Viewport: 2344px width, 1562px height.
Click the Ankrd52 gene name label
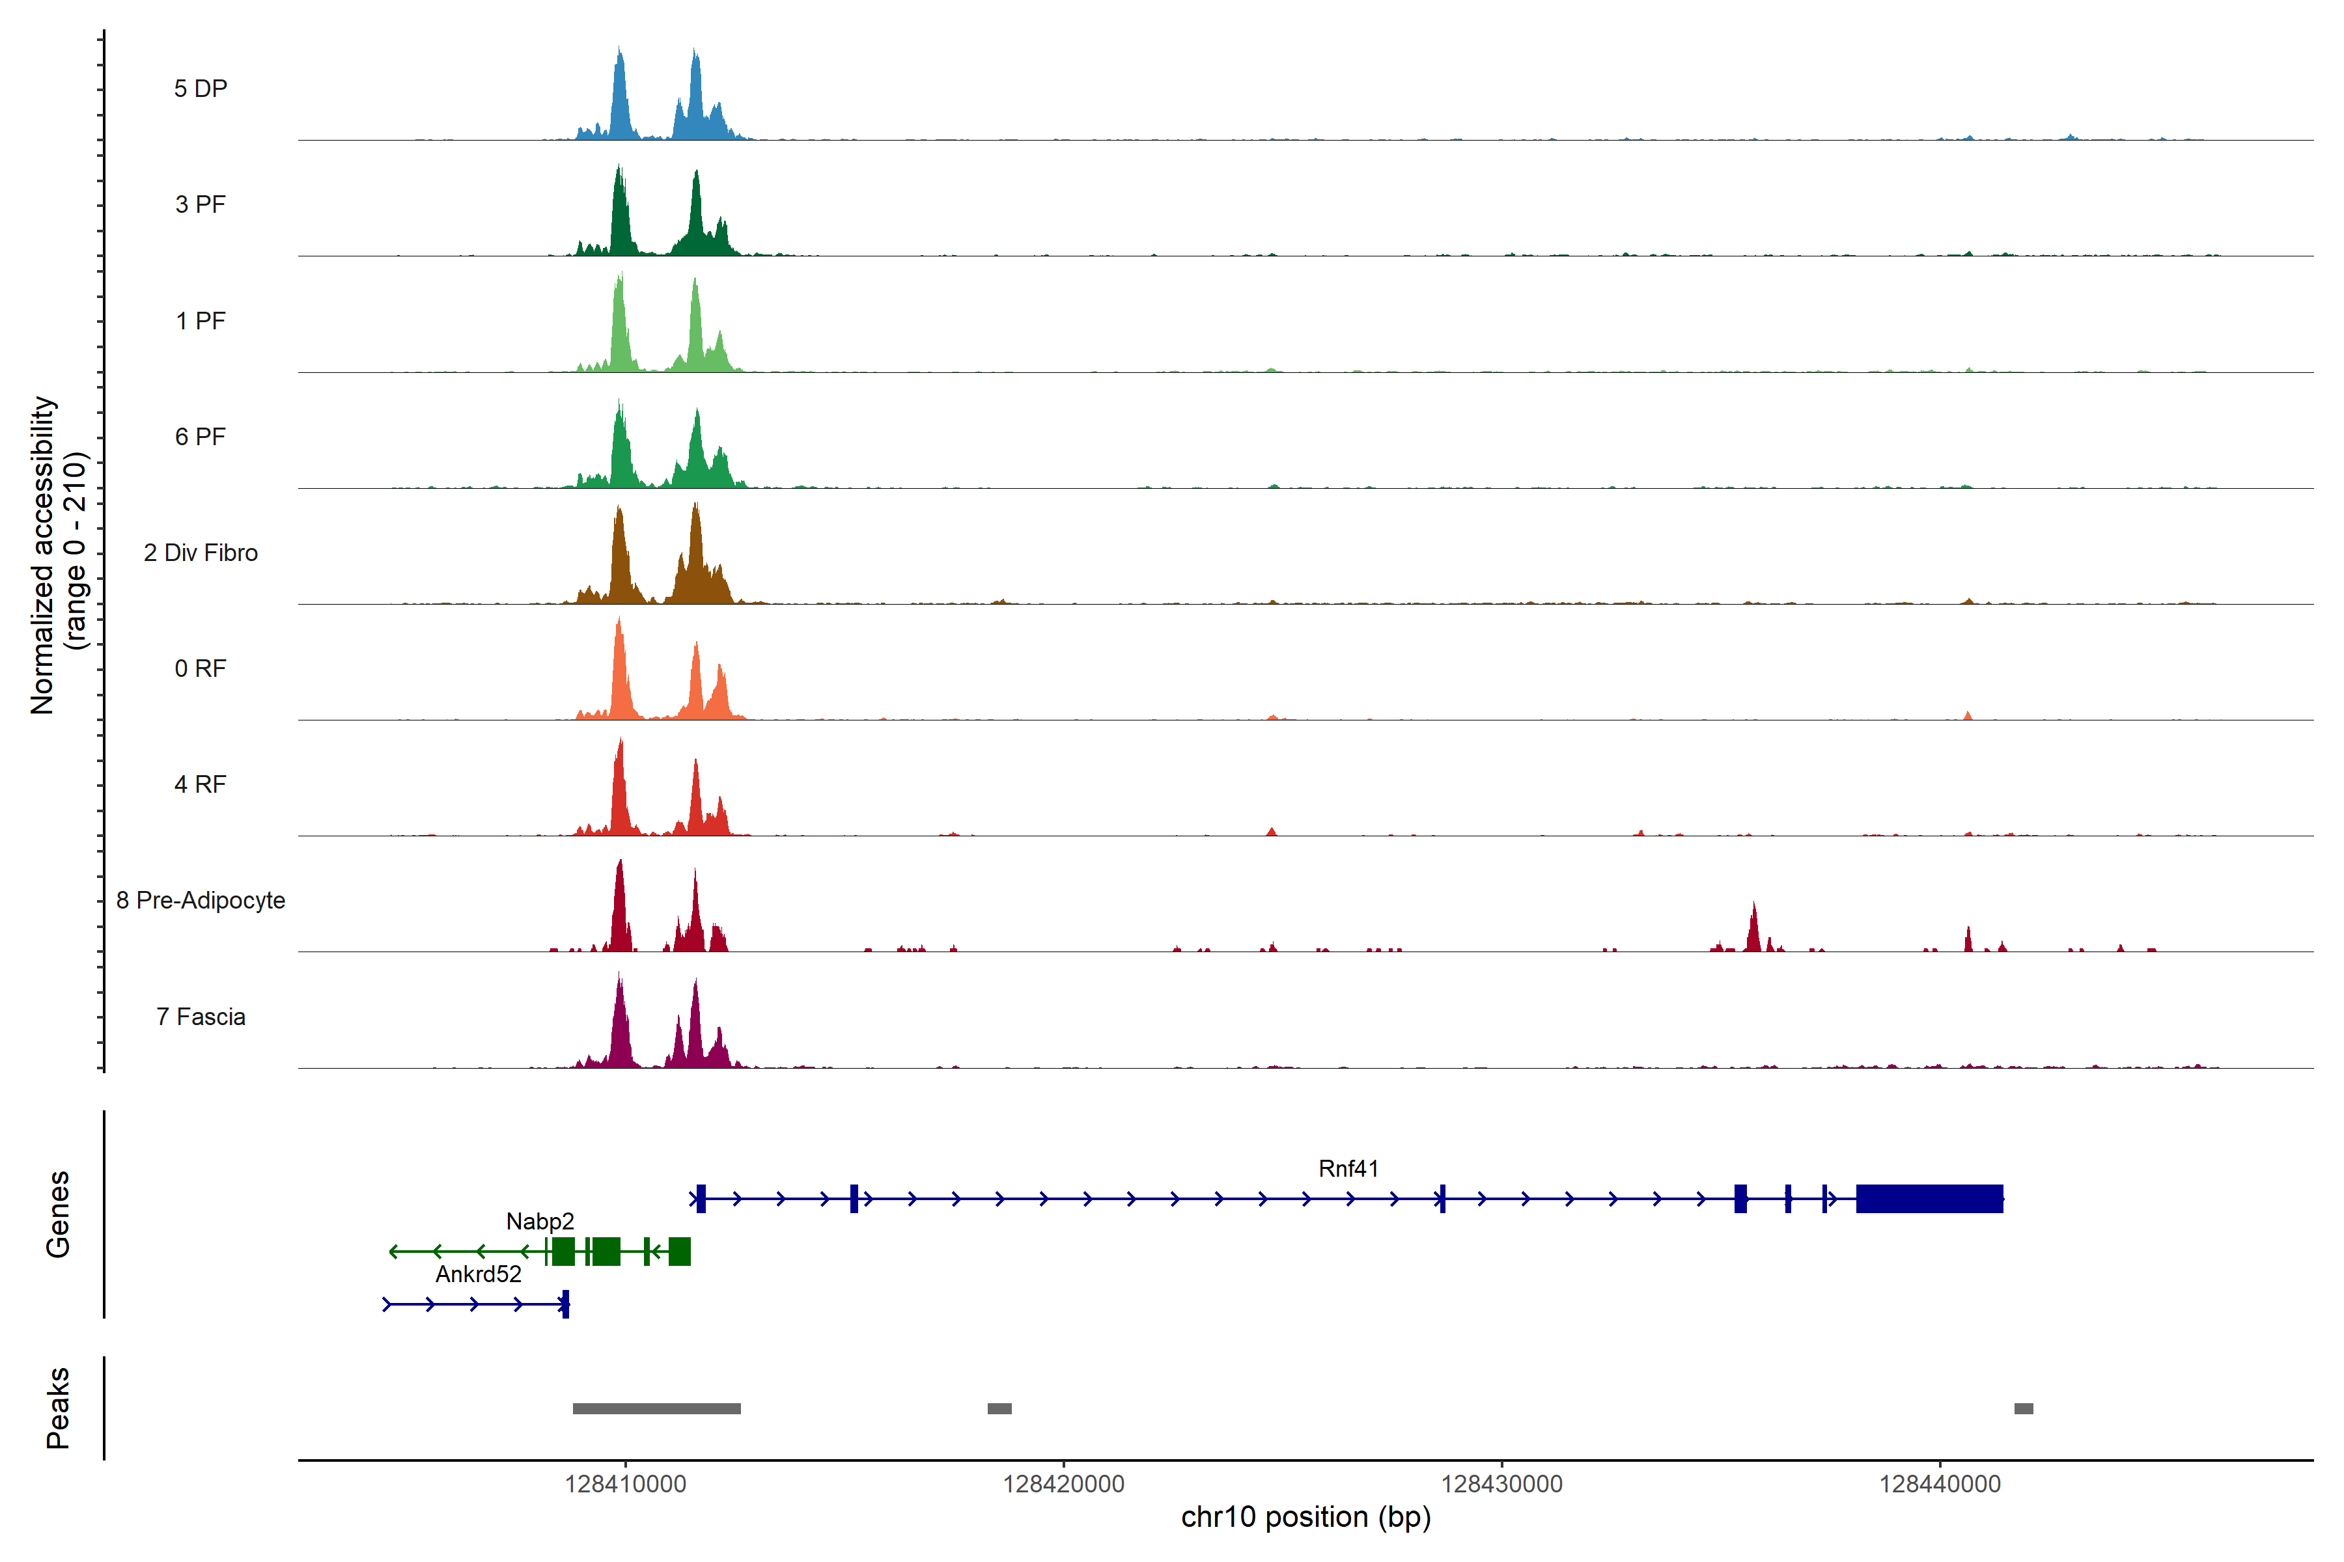[479, 1274]
